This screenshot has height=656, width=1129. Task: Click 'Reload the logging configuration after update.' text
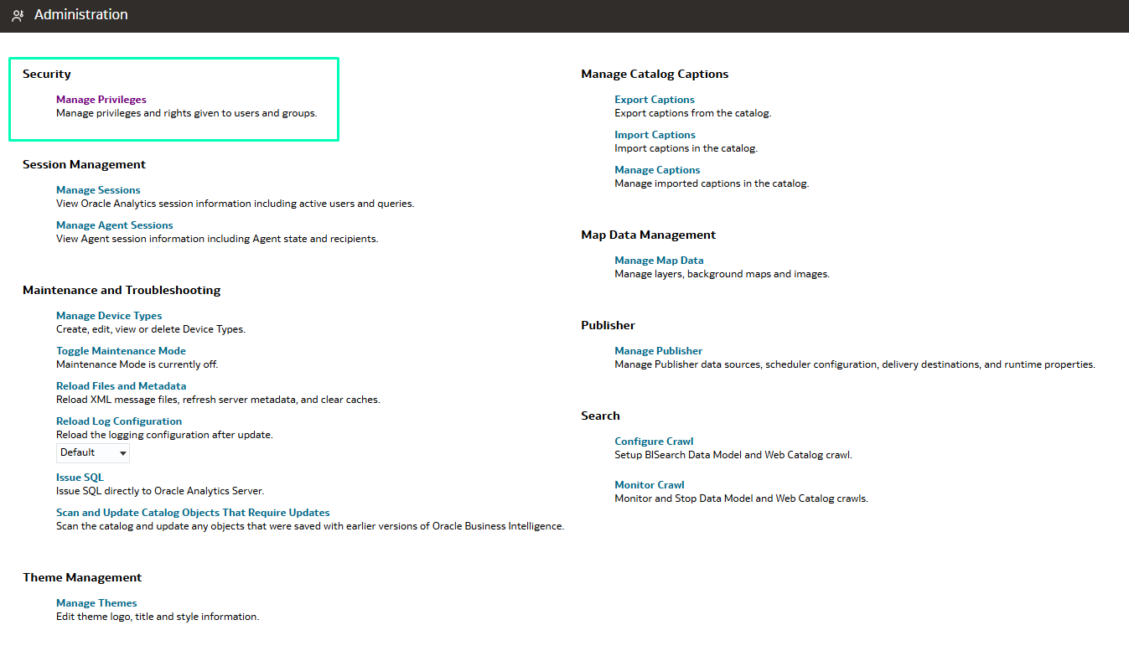pos(164,435)
